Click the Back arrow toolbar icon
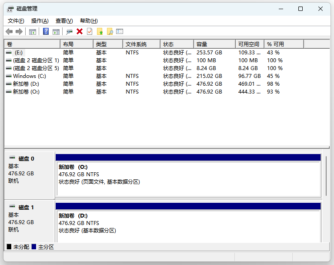The image size is (334, 265). pyautogui.click(x=9, y=32)
